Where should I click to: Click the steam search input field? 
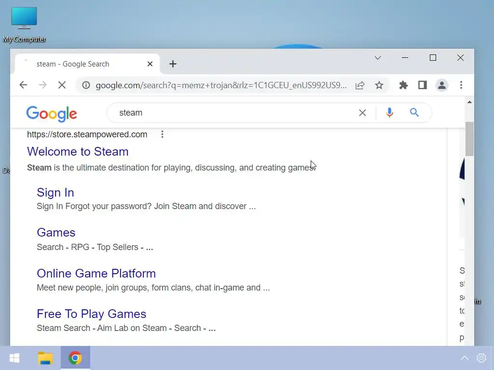pos(233,113)
